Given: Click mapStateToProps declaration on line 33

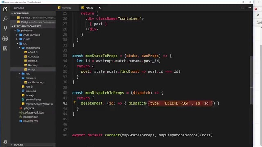Looking at the screenshot, I should tap(102, 56).
